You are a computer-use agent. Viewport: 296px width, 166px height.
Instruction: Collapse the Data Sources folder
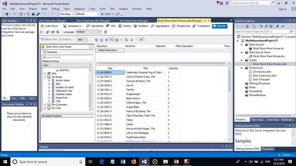pyautogui.click(x=241, y=45)
